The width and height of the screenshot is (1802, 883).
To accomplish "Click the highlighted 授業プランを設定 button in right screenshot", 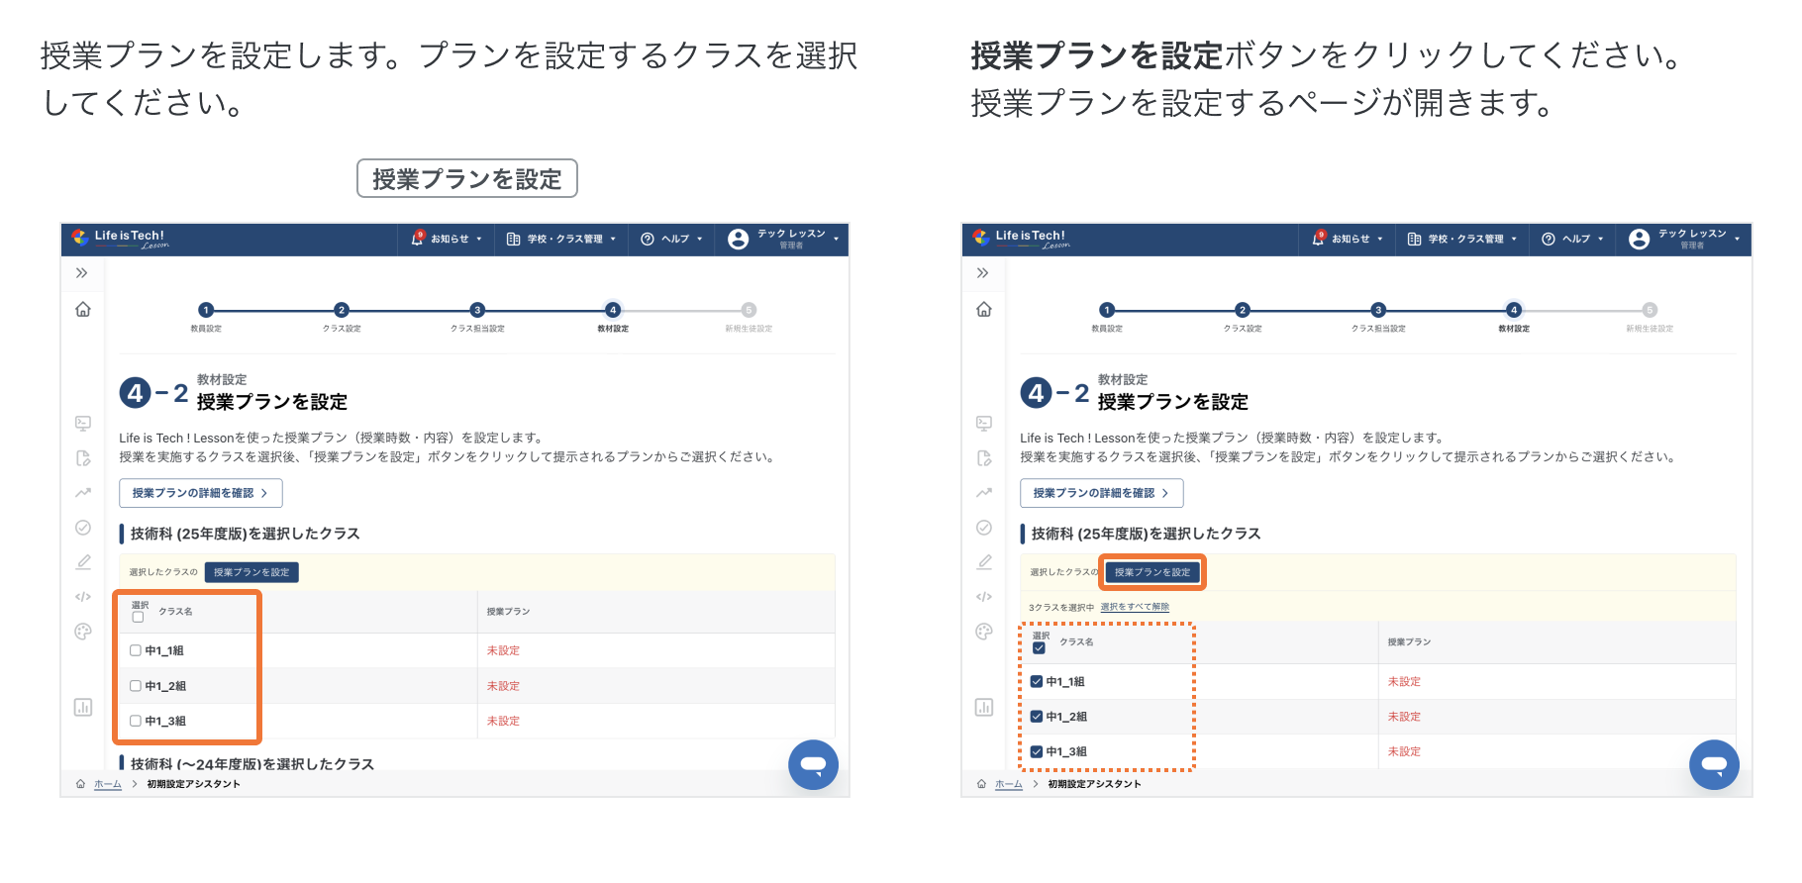I will click(x=1152, y=572).
